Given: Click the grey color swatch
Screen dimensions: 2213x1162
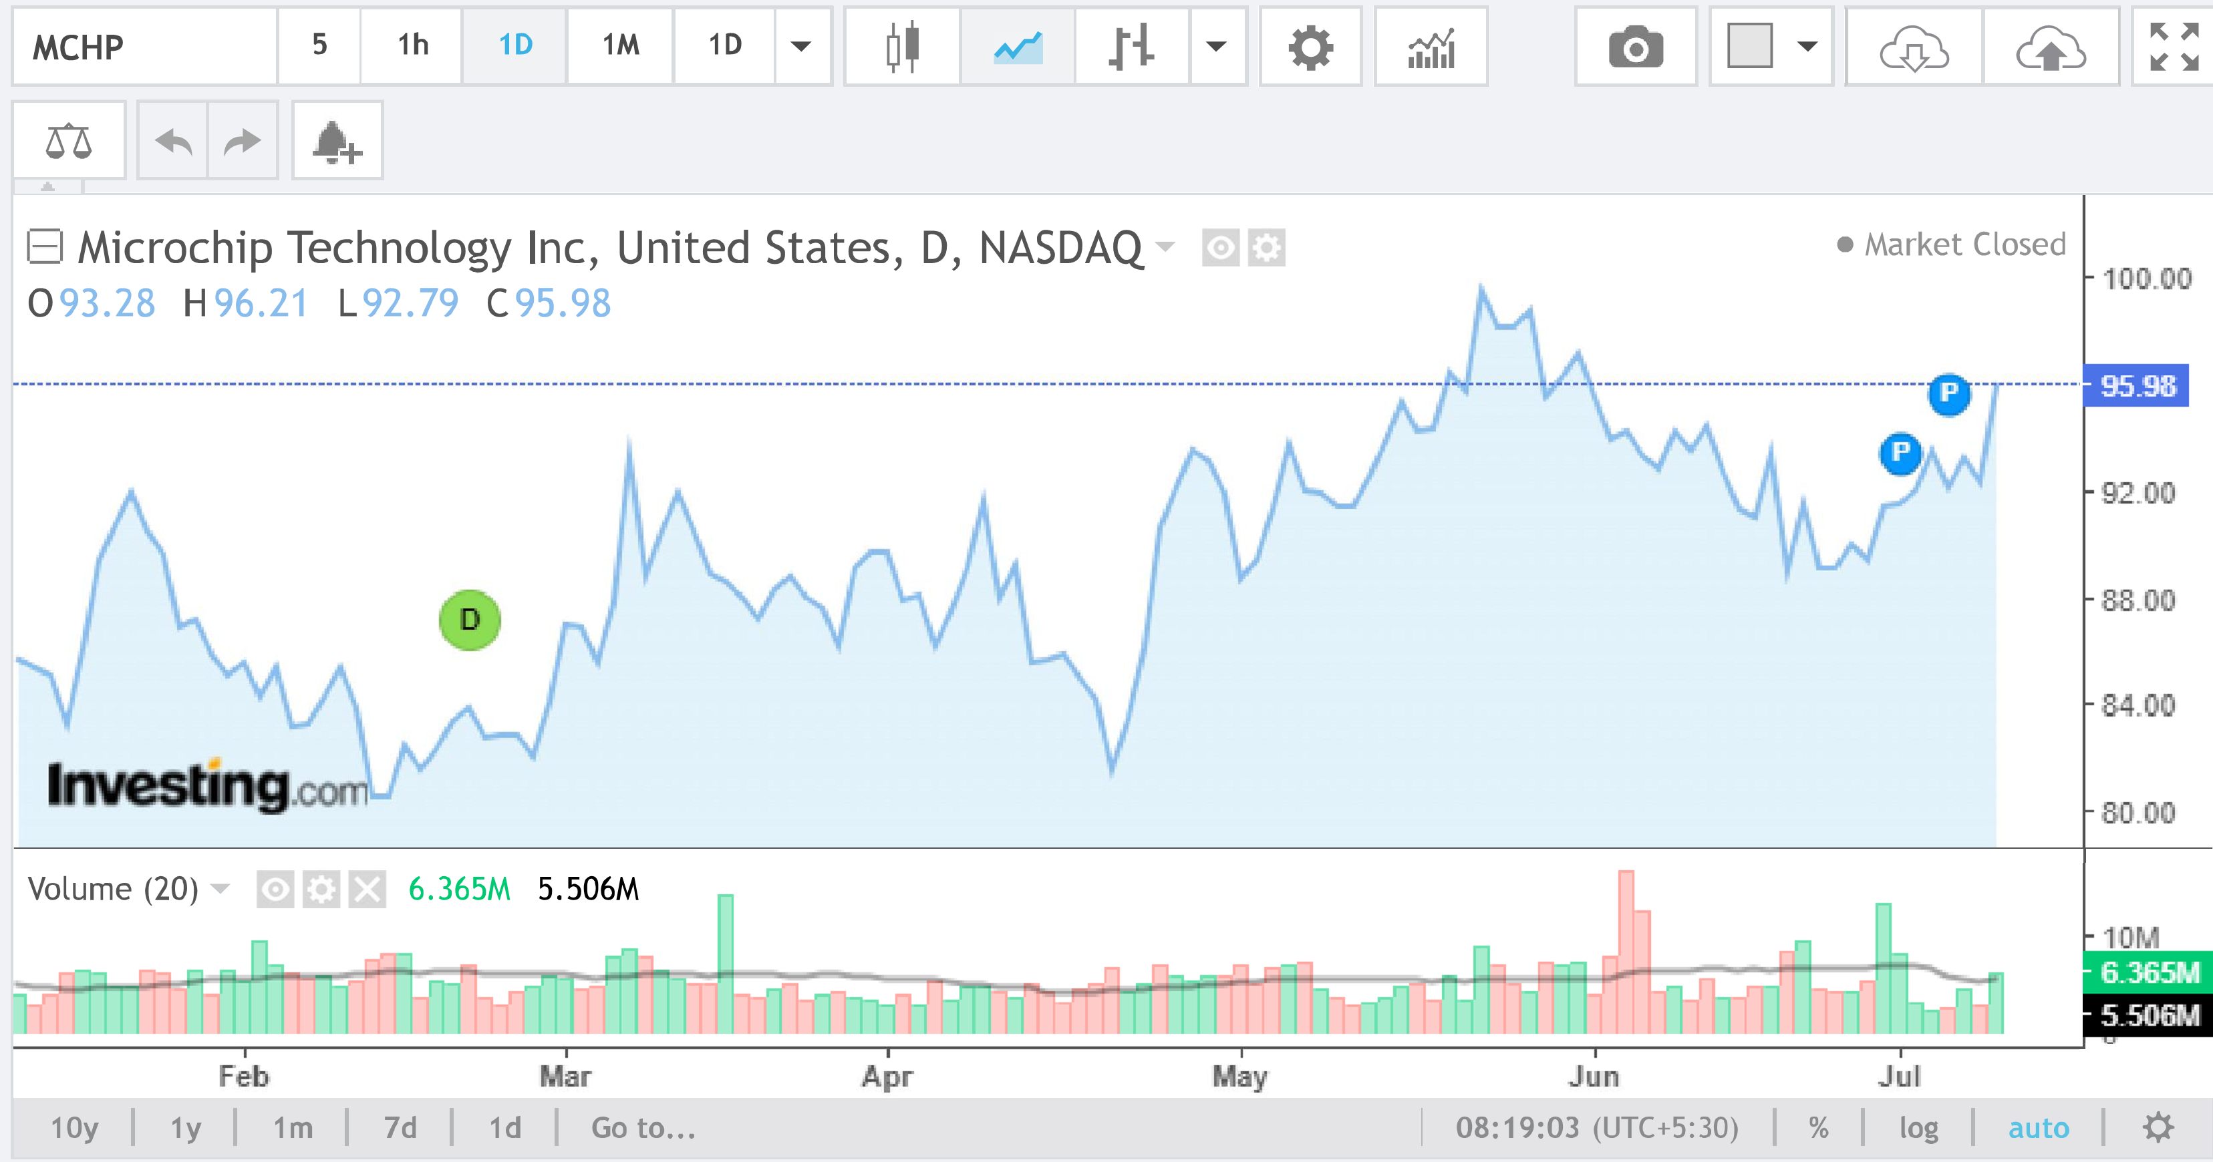Looking at the screenshot, I should [1749, 46].
